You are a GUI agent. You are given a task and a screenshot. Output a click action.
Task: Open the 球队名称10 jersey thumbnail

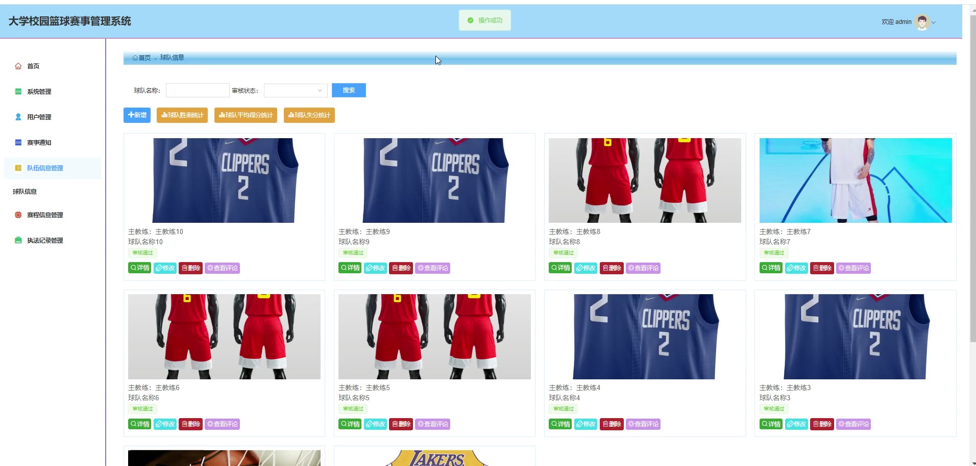tap(224, 180)
